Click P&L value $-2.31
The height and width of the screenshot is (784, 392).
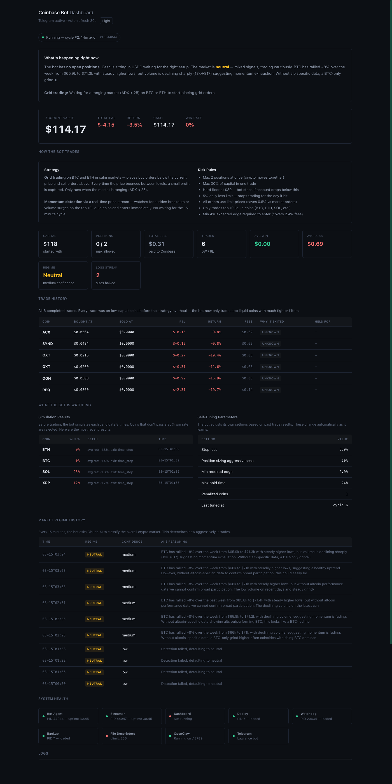point(179,390)
